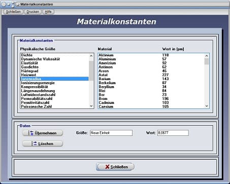Focus the Größe input field
230x184 pixels.
coord(111,133)
